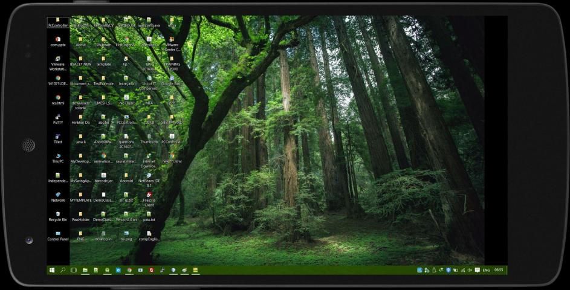Open the Recycle Bin

click(x=57, y=214)
